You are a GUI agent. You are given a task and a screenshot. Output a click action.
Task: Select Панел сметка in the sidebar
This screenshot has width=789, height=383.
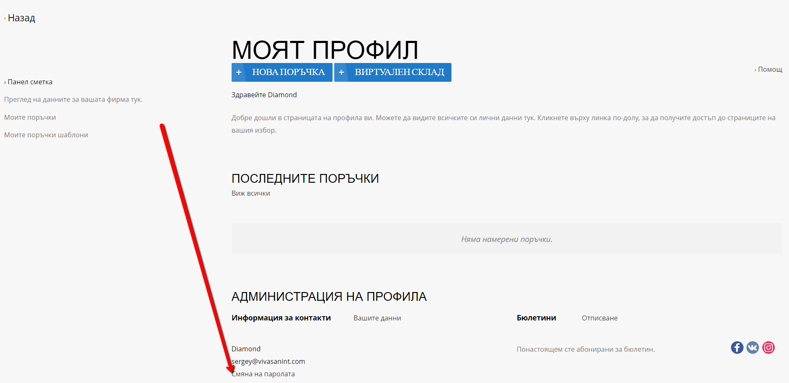[x=28, y=82]
